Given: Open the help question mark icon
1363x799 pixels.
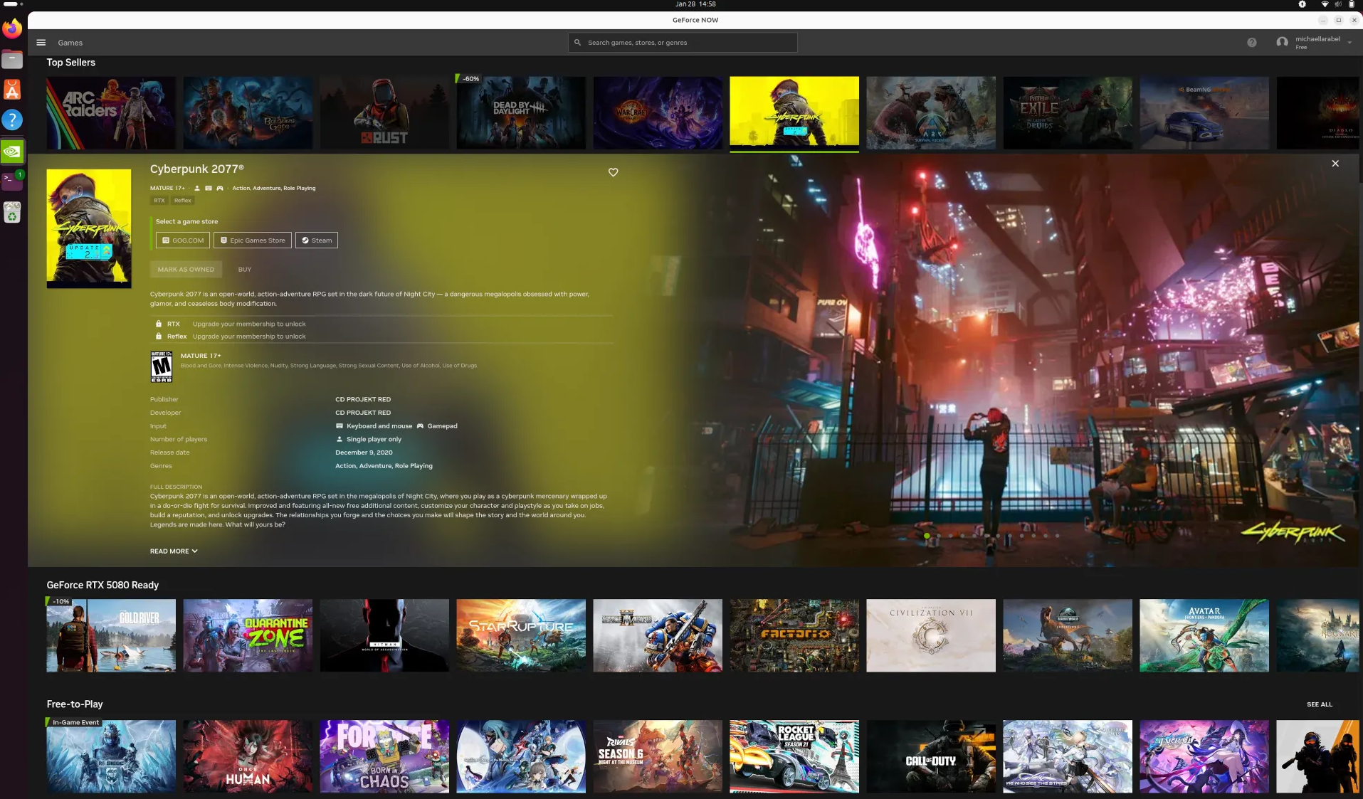Looking at the screenshot, I should (x=1251, y=43).
